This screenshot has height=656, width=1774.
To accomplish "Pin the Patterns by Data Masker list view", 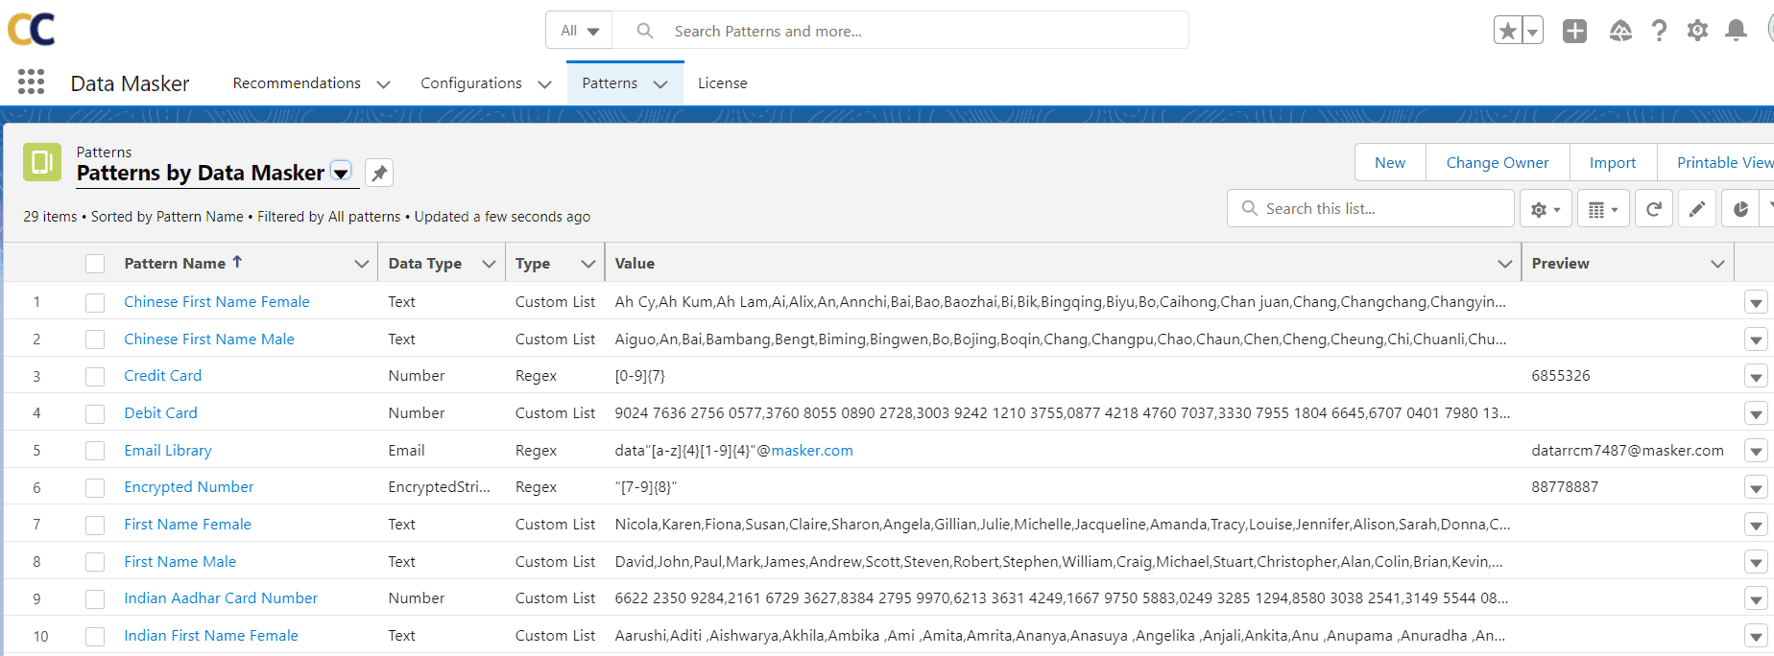I will 379,173.
